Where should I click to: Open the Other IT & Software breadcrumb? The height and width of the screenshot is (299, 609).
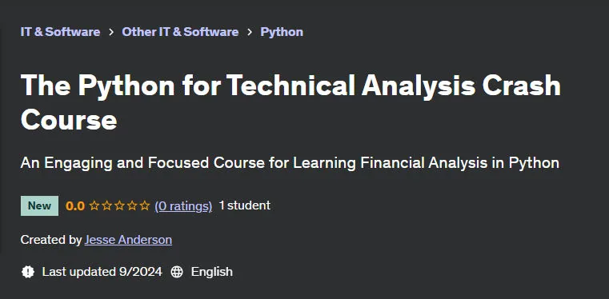[x=180, y=32]
